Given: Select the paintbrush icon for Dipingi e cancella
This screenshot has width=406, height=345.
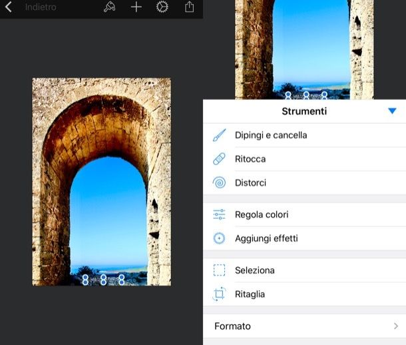Looking at the screenshot, I should click(220, 135).
